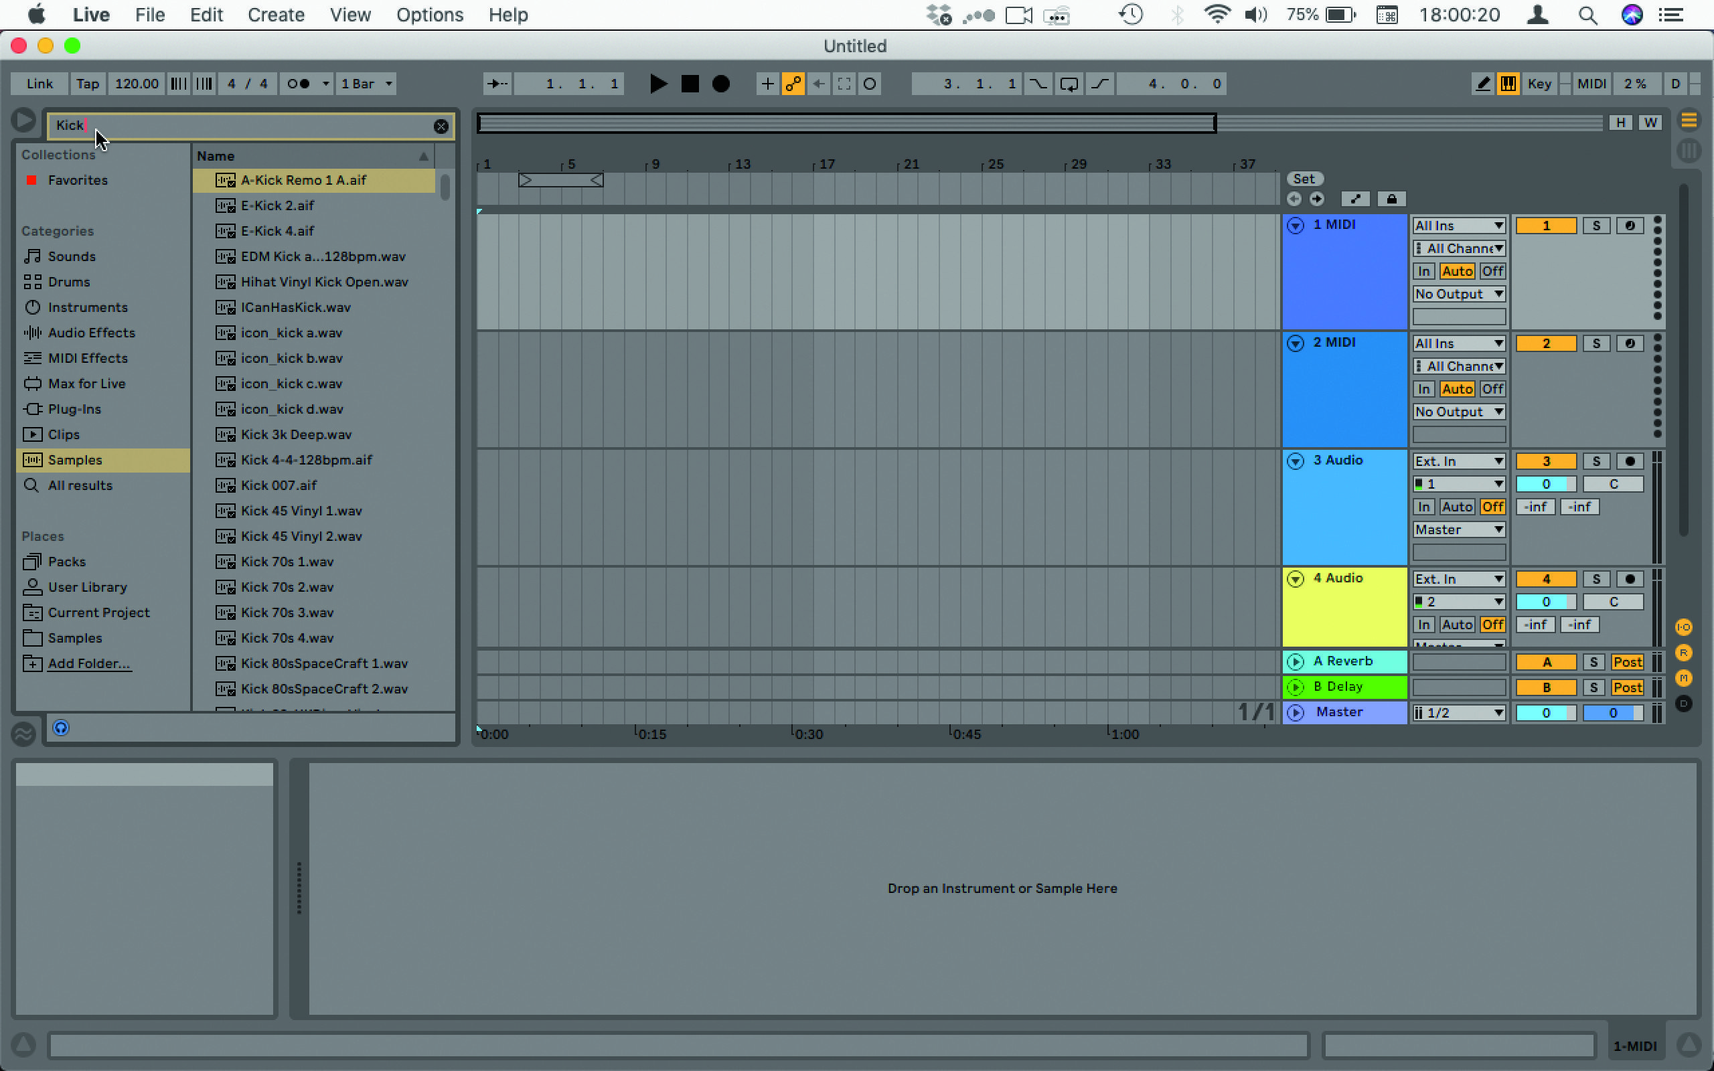
Task: Collapse the browser with the triangle button
Action: coord(23,120)
